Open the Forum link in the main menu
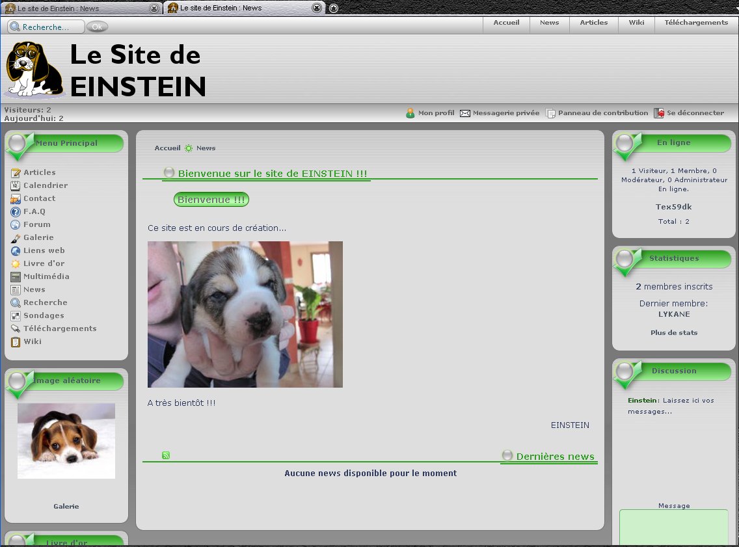This screenshot has width=739, height=547. (x=37, y=225)
